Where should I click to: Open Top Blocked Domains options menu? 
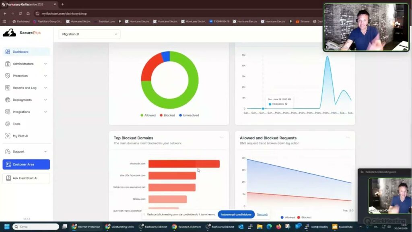tap(222, 137)
